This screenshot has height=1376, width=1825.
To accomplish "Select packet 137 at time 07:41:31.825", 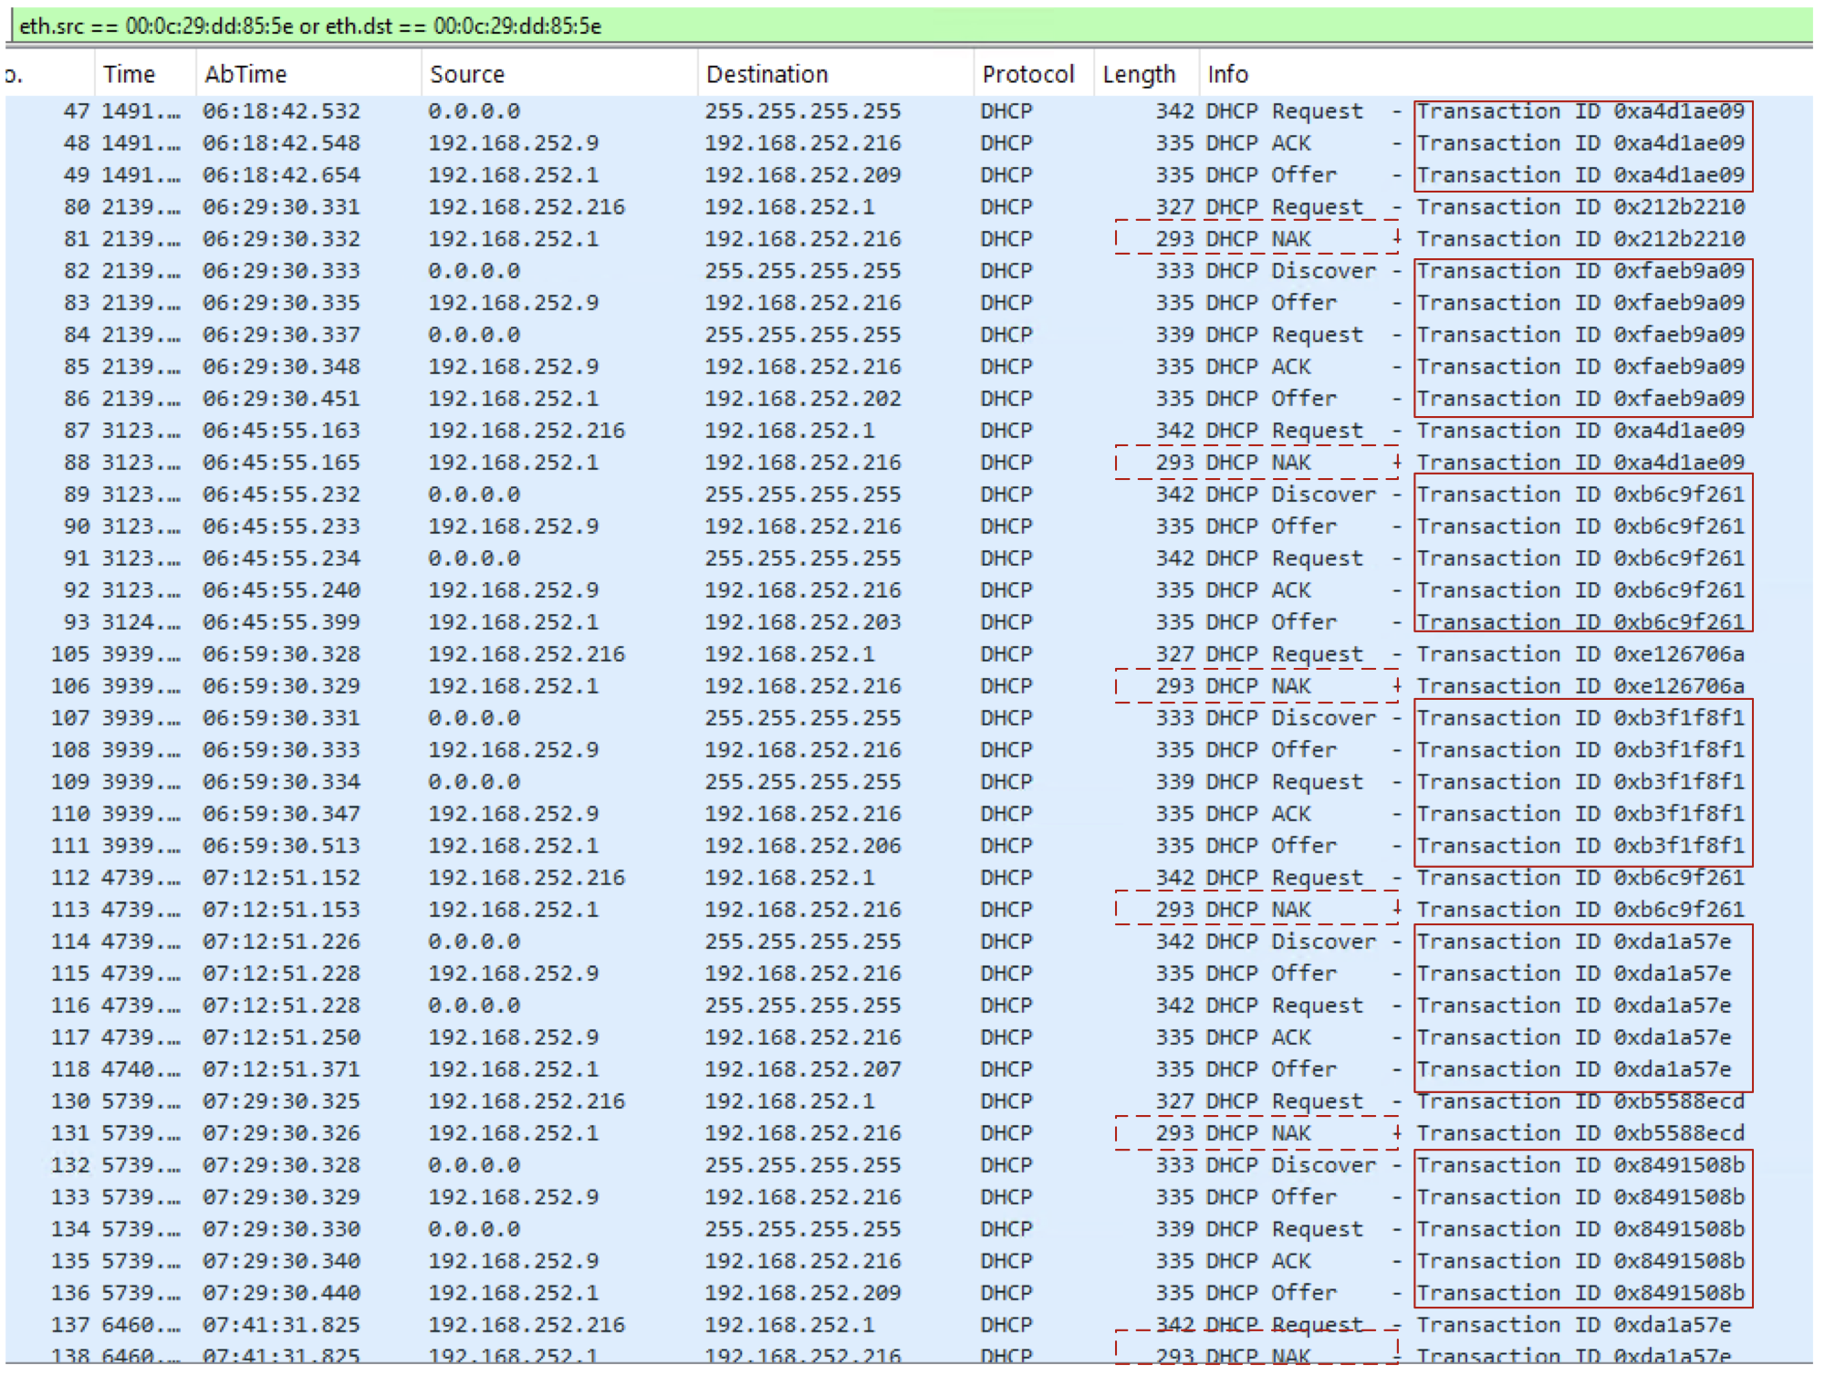I will pyautogui.click(x=909, y=1325).
